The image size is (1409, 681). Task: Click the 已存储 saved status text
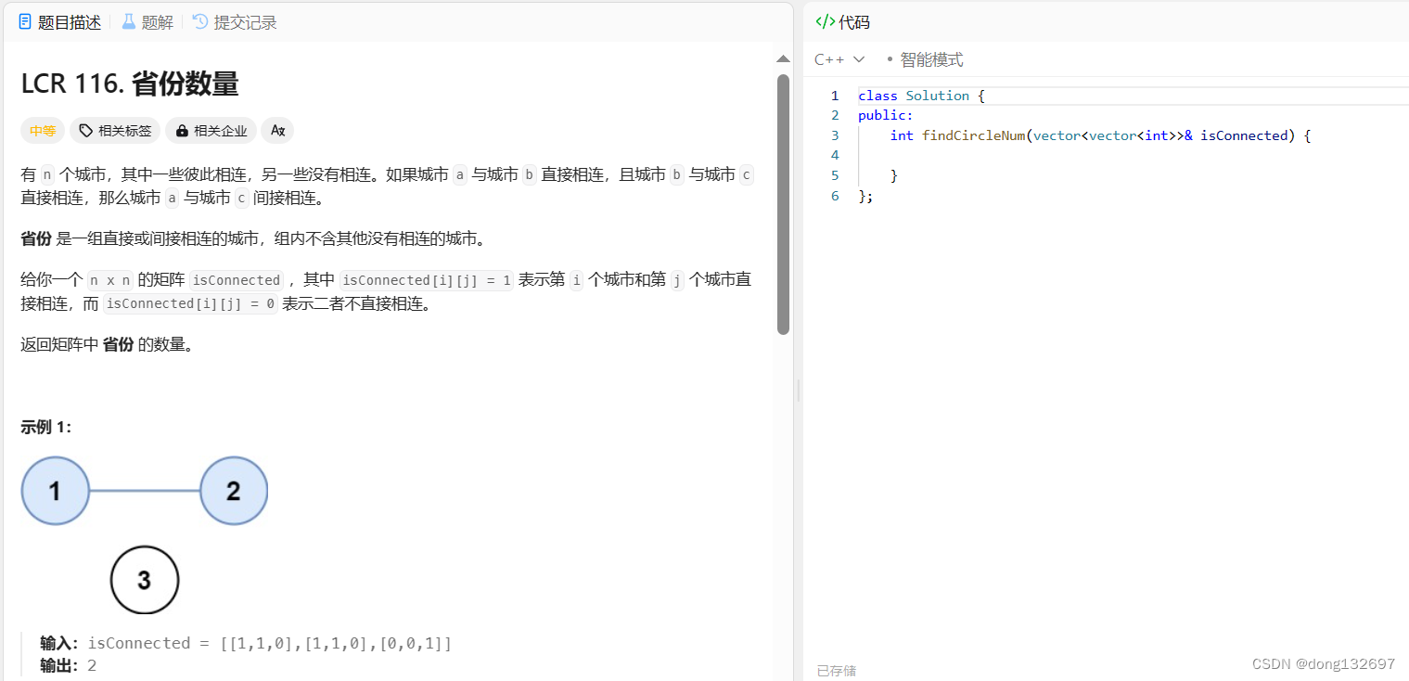pyautogui.click(x=837, y=670)
